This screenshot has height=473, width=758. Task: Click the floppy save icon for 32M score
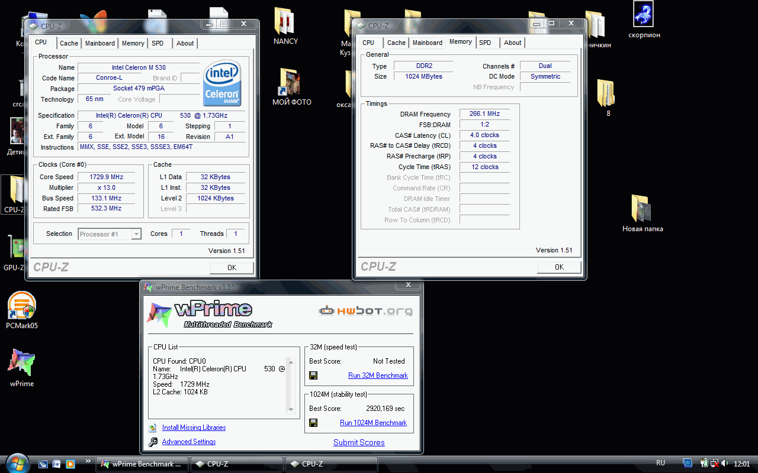pyautogui.click(x=313, y=375)
